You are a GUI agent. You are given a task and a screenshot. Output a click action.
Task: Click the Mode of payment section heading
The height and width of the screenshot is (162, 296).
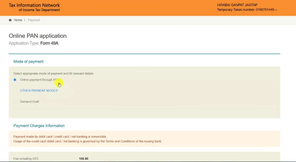(28, 62)
